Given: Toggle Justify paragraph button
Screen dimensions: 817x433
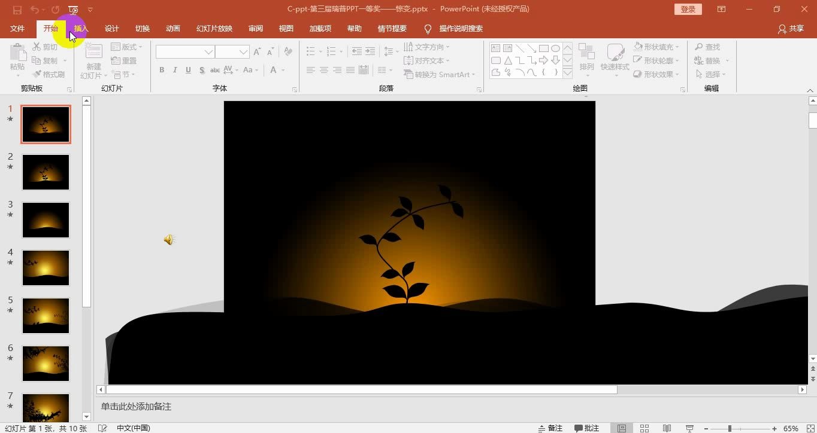Looking at the screenshot, I should 350,70.
